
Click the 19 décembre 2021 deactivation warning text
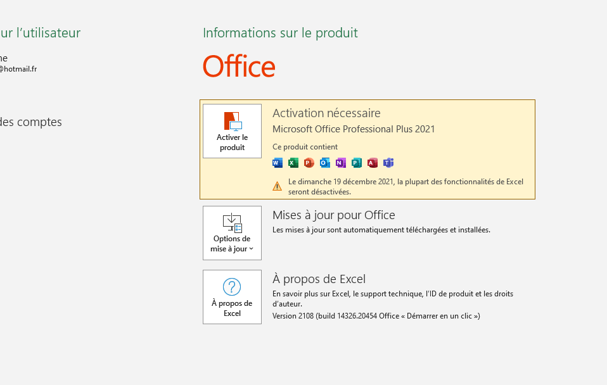point(406,187)
